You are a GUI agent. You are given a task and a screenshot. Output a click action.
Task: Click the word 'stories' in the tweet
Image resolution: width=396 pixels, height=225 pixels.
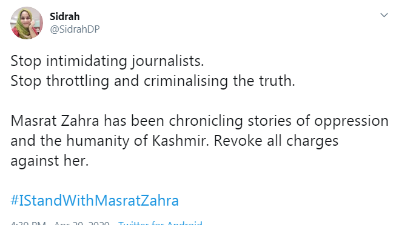tap(269, 121)
